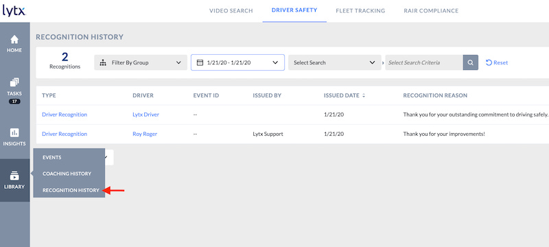Screen dimensions: 549x247
Task: Switch to the Fleet Tracking tab
Action: tap(360, 11)
